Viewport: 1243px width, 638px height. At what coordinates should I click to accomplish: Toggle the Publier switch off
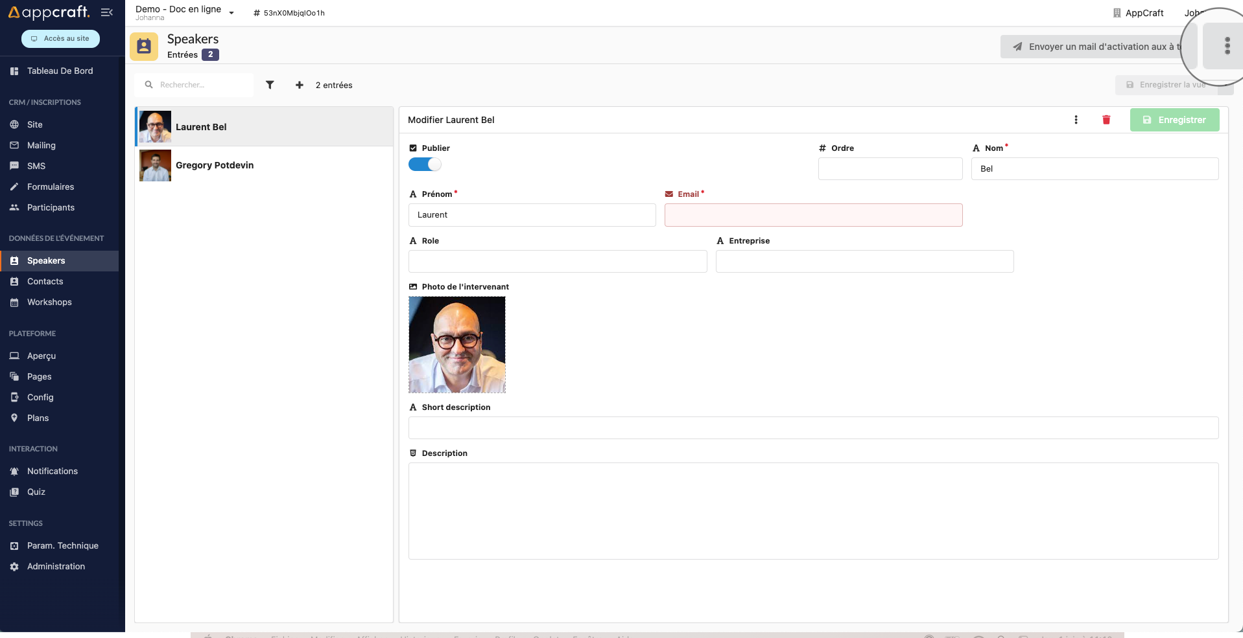pyautogui.click(x=425, y=165)
